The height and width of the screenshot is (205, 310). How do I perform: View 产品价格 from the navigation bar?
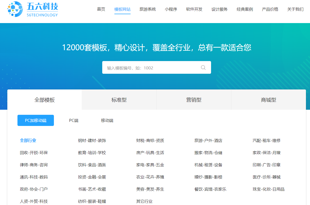click(x=270, y=9)
